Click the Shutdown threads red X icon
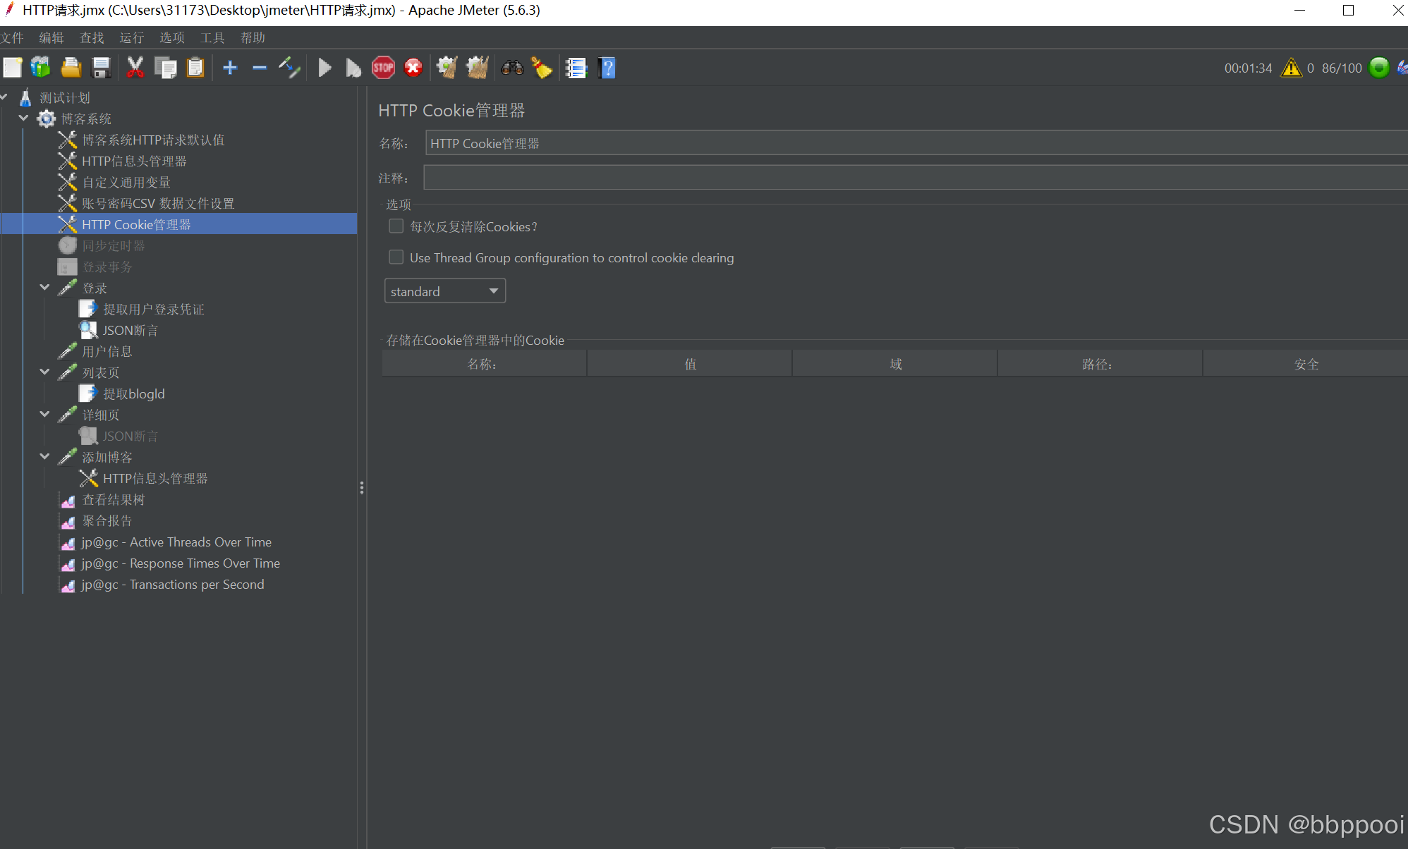 point(413,68)
